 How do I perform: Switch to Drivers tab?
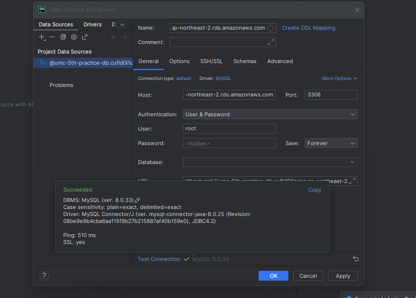click(x=93, y=25)
